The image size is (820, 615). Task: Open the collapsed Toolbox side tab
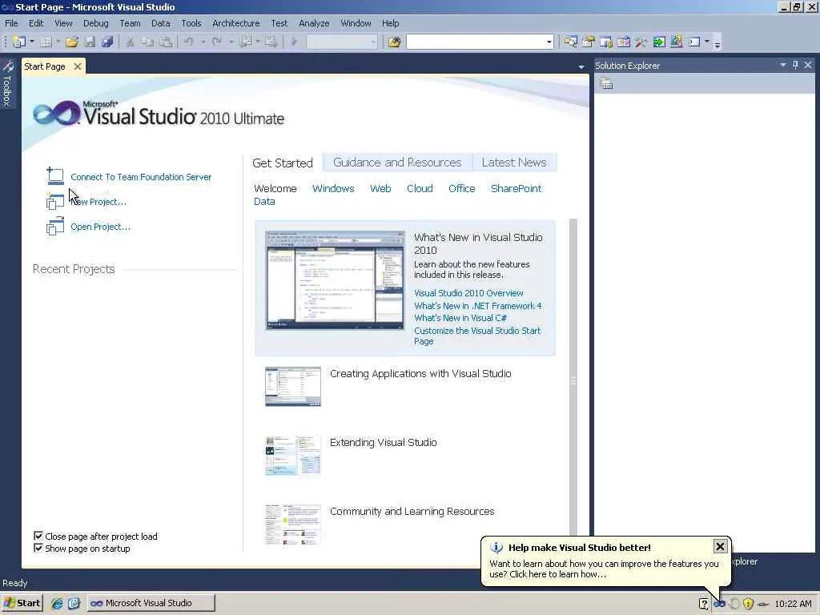tap(7, 83)
